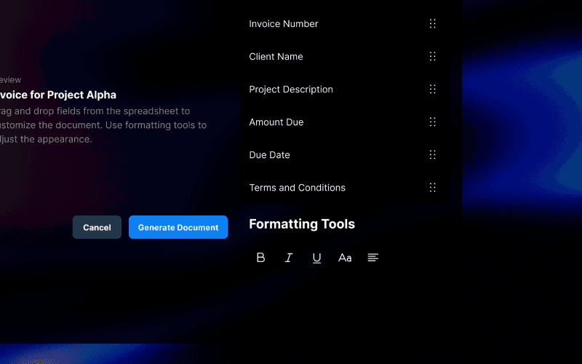Select the Due Date drag handle
Screen dimensions: 582x364
(x=433, y=155)
